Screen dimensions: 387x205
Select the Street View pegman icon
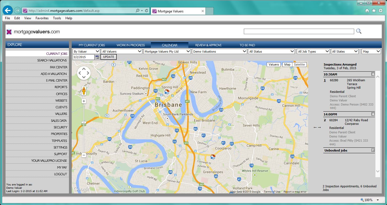click(84, 91)
